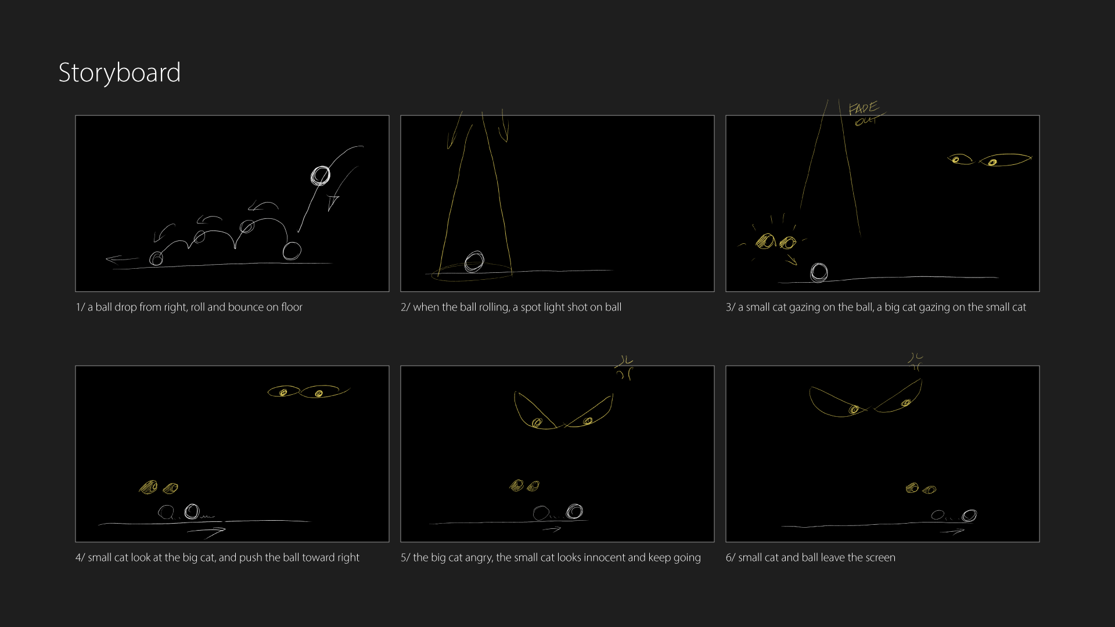The height and width of the screenshot is (627, 1115).
Task: Click the caption '3/ a small cat gazing'
Action: tap(876, 307)
